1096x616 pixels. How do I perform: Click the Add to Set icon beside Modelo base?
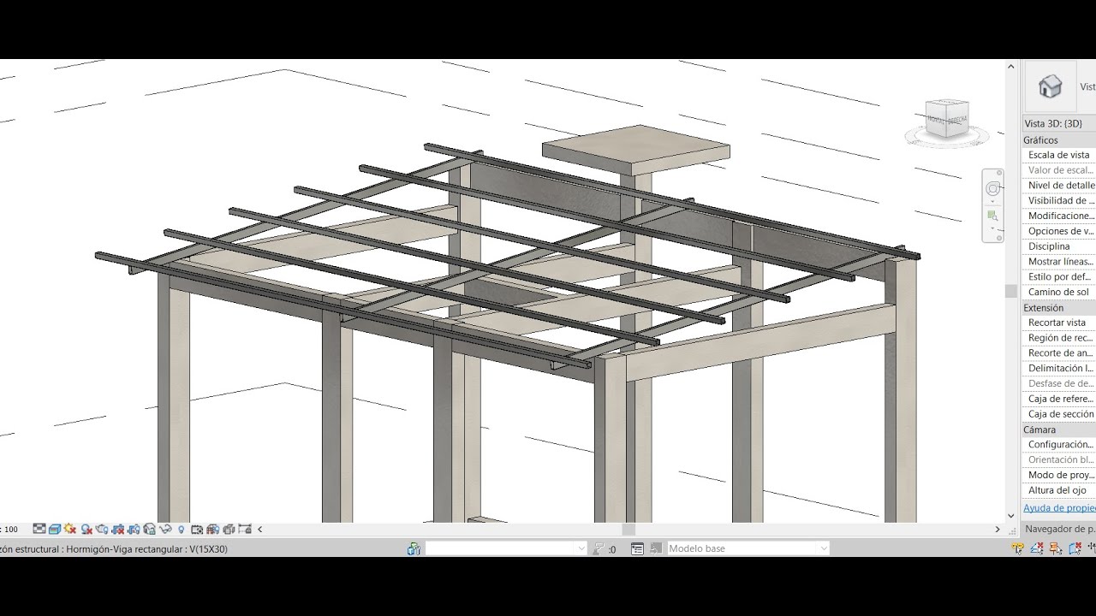tap(657, 548)
